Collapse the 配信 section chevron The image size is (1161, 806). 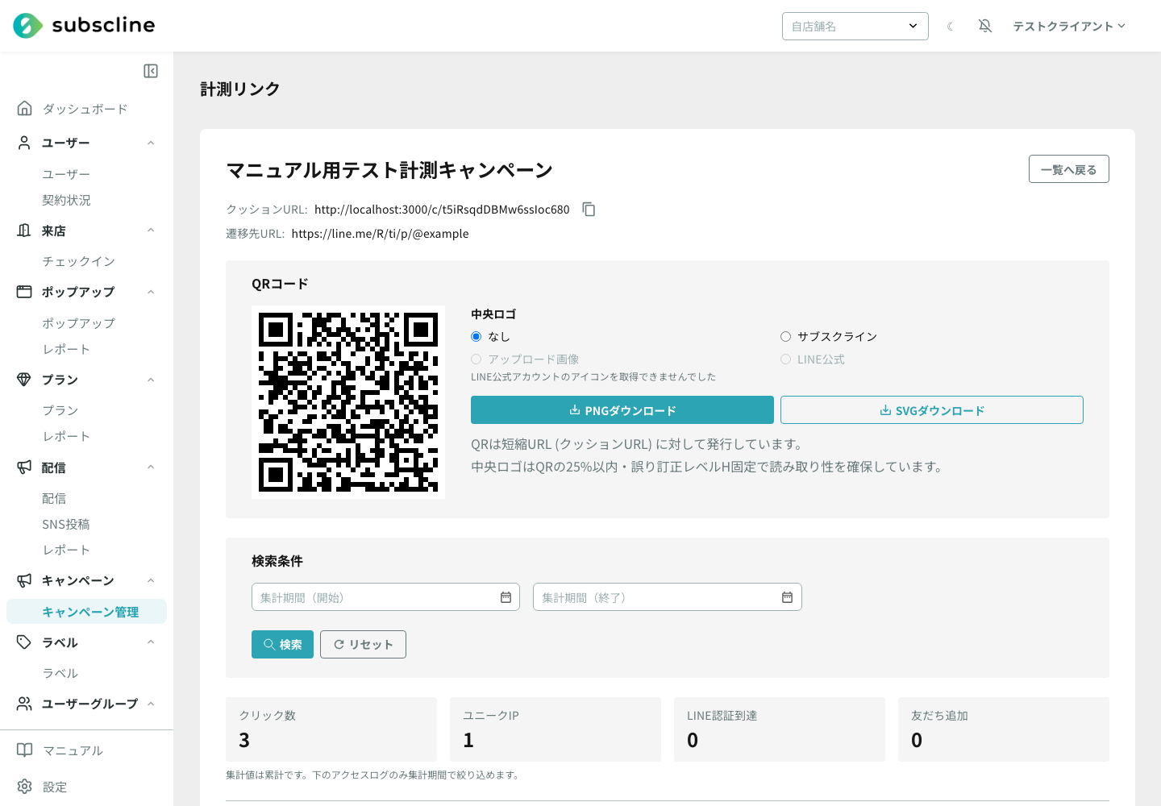click(x=151, y=467)
